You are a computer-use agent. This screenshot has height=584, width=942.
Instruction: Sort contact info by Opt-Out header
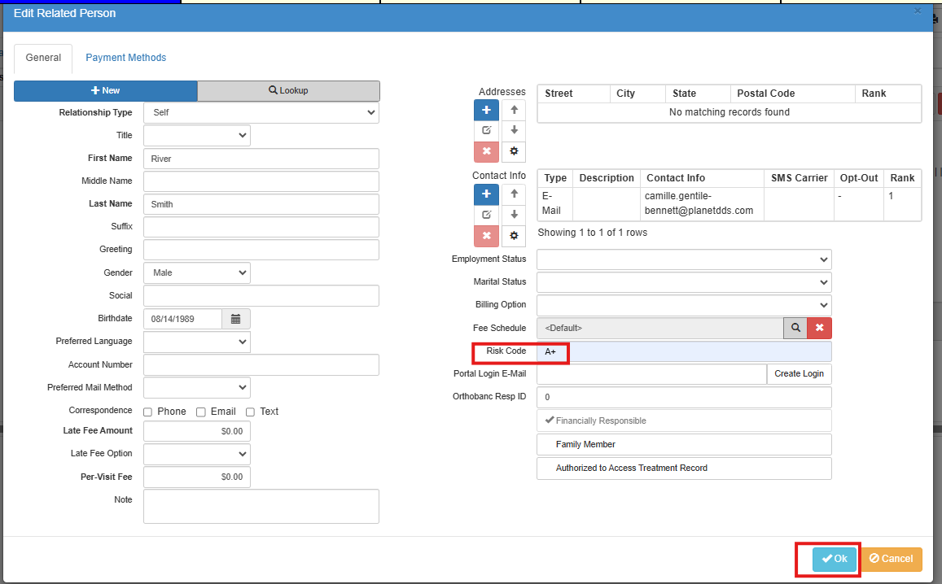click(858, 178)
